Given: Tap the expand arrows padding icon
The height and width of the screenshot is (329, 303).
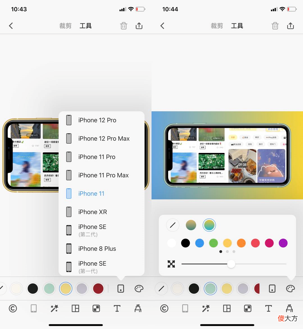Looking at the screenshot, I should tap(171, 264).
